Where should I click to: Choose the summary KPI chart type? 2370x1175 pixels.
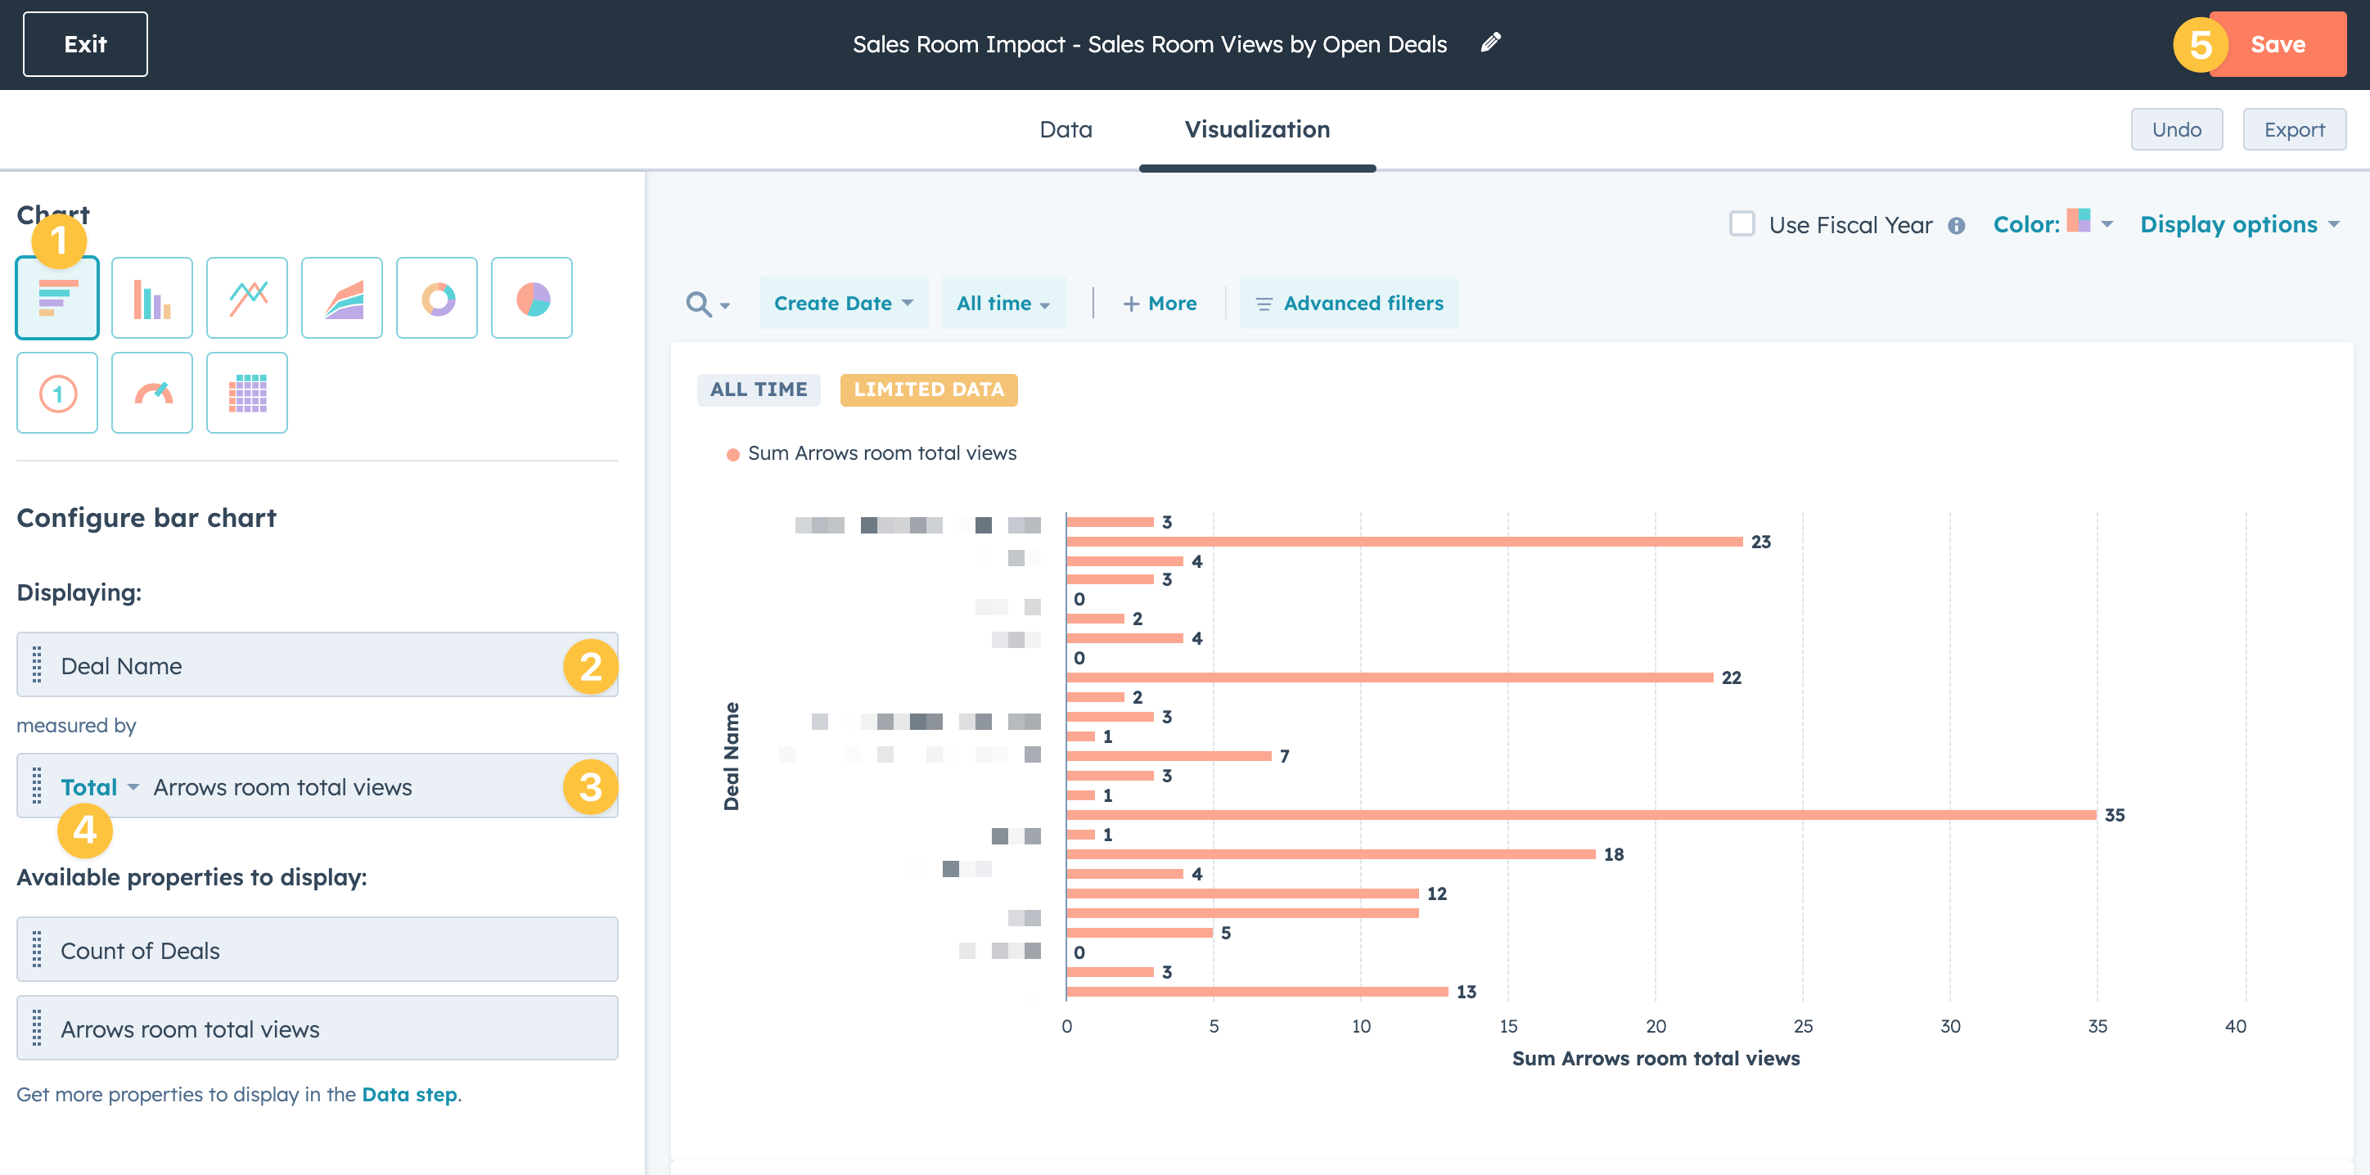pos(57,394)
